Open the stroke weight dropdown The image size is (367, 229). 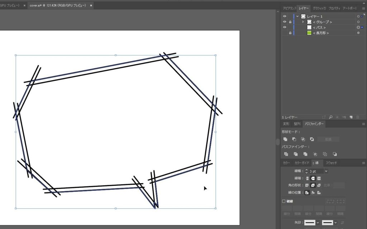326,171
